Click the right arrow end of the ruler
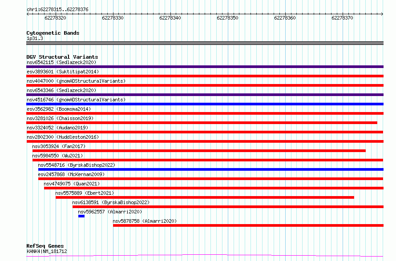Image resolution: width=396 pixels, height=261 pixels. pos(382,14)
